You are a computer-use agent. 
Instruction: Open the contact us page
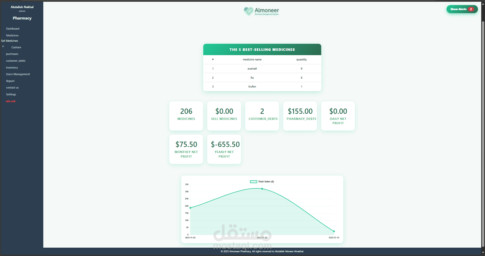pos(12,87)
